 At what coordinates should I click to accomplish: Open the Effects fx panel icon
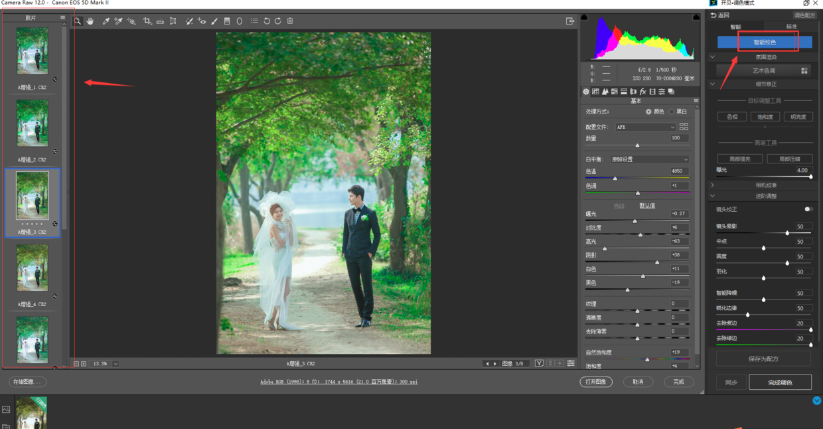pos(642,92)
